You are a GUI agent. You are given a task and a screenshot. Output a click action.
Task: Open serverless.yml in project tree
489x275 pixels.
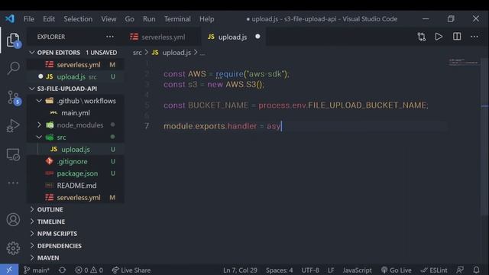tap(76, 198)
